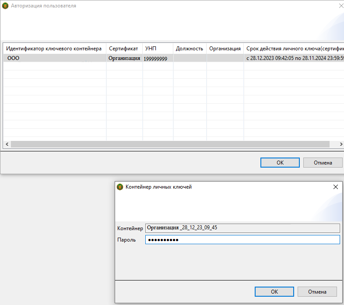Viewport: 344px width, 305px height.
Task: Click the emblem icon beside Контейнер личных ключей title
Action: [120, 187]
